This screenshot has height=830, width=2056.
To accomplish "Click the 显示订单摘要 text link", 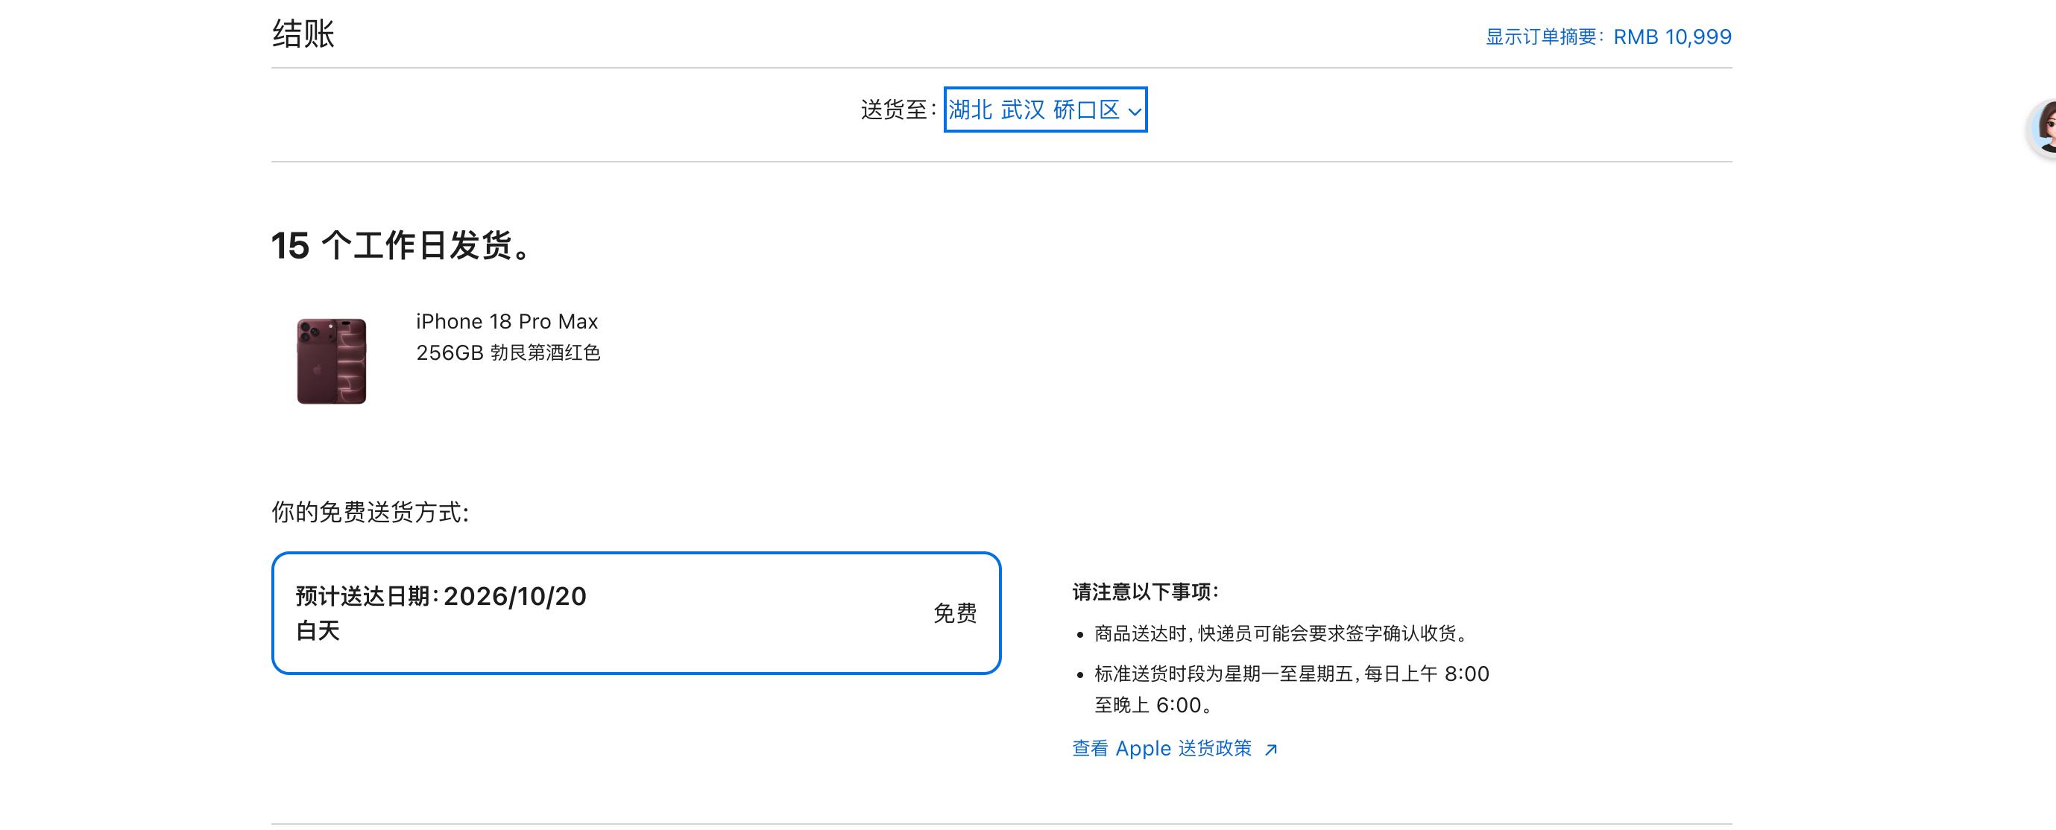I will [1539, 37].
